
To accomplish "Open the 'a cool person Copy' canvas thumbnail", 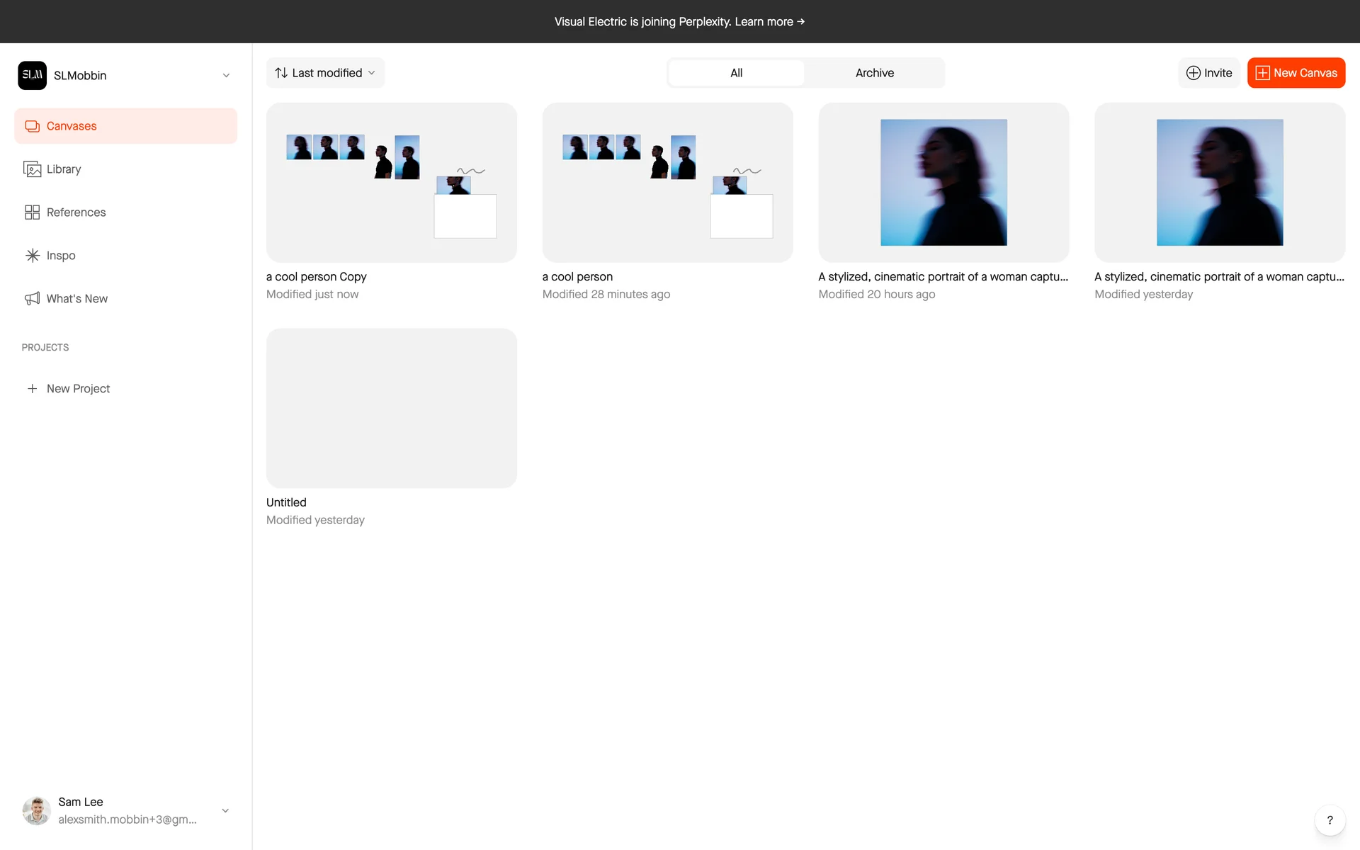I will tap(391, 183).
